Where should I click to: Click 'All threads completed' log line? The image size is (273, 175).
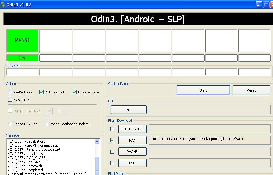click(x=47, y=174)
